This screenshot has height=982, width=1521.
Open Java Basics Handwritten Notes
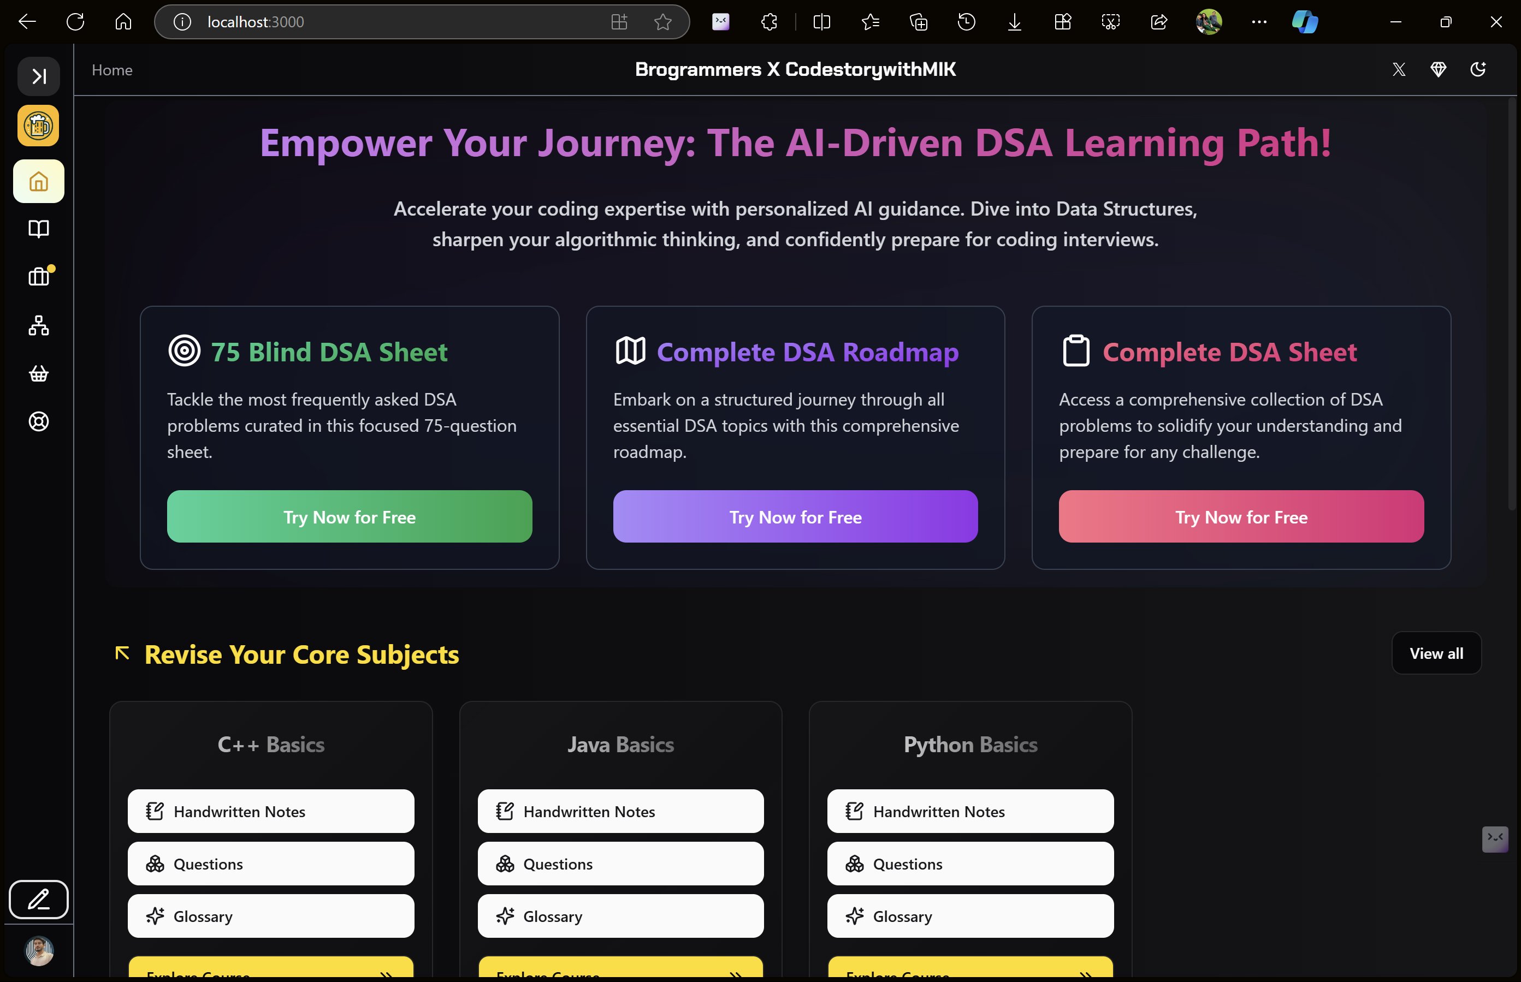tap(620, 811)
